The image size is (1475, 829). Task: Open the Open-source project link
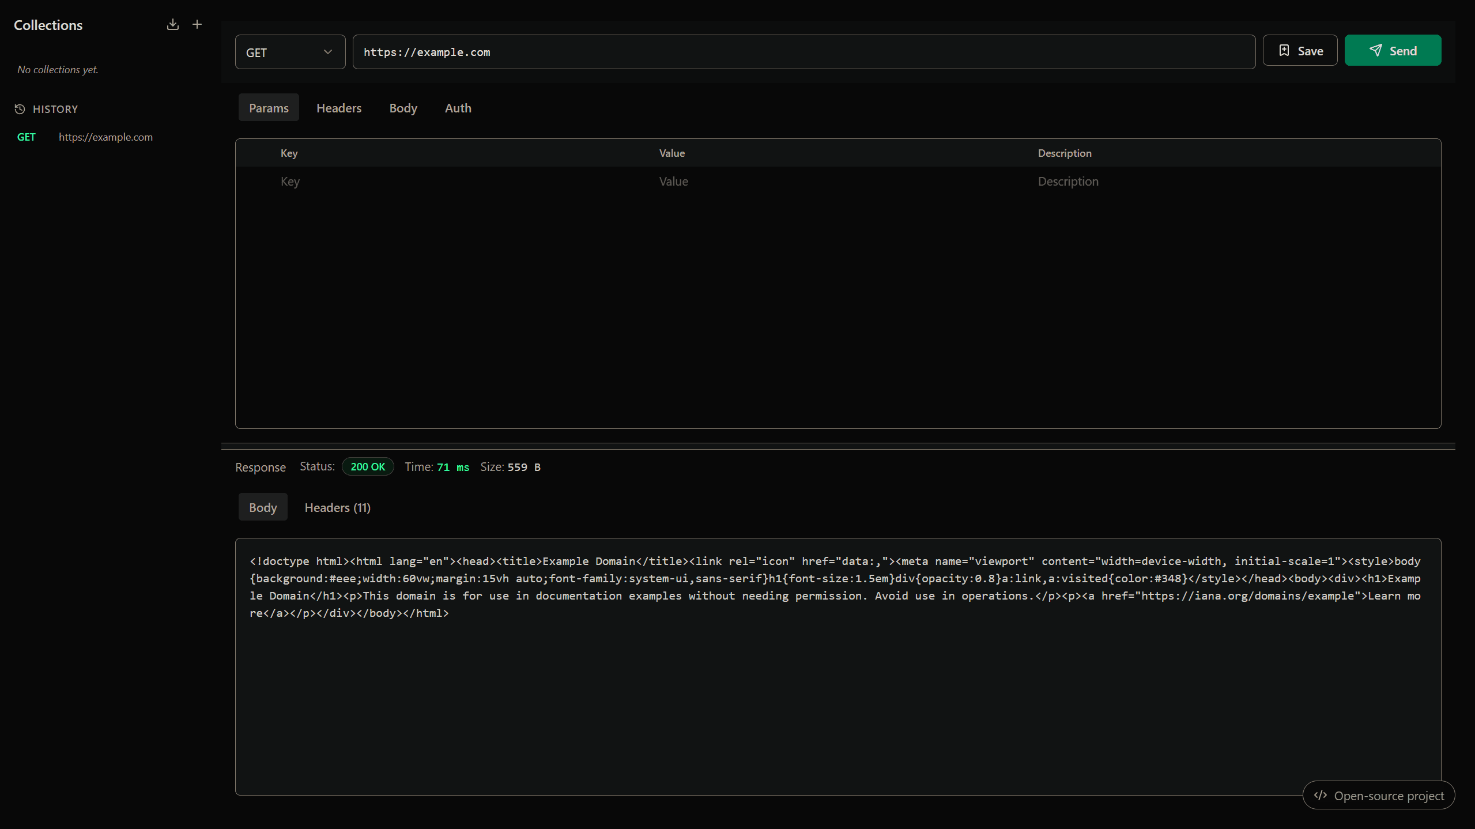[1379, 796]
